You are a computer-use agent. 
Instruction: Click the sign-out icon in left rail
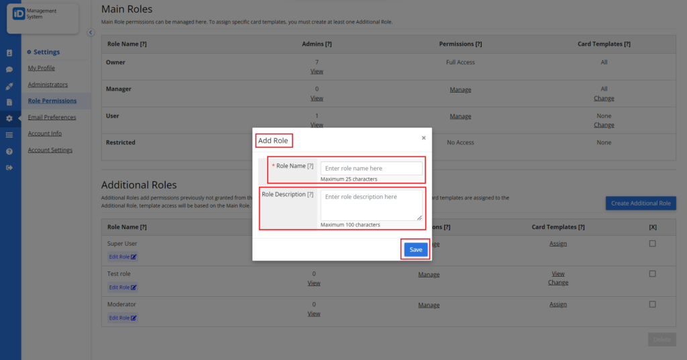(9, 168)
